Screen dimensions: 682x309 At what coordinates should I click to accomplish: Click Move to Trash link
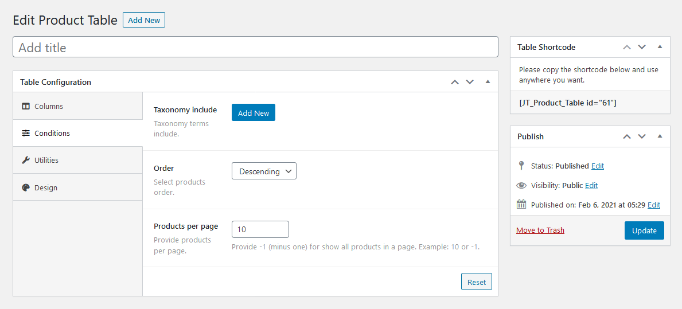(x=540, y=230)
